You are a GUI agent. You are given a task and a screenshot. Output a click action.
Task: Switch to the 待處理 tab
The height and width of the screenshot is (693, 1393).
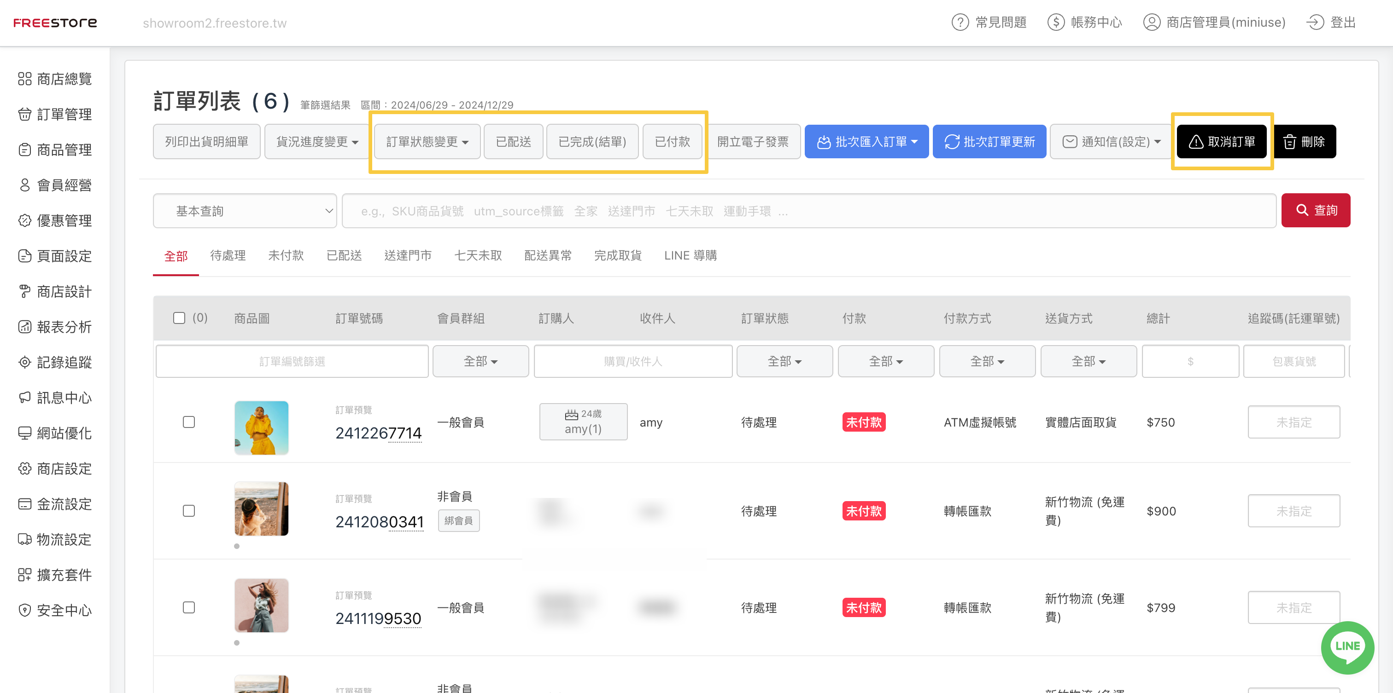[228, 255]
